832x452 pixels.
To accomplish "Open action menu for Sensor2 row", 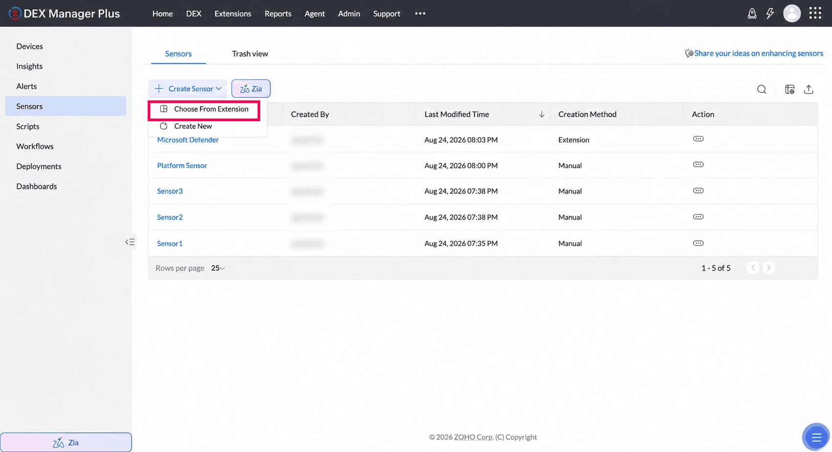I will [x=698, y=216].
